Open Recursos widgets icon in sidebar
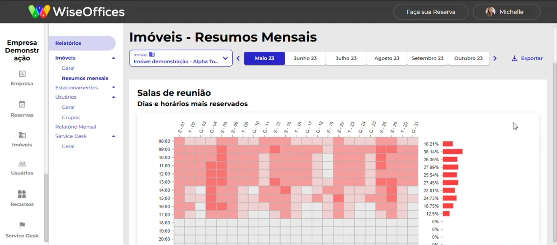 (x=22, y=194)
